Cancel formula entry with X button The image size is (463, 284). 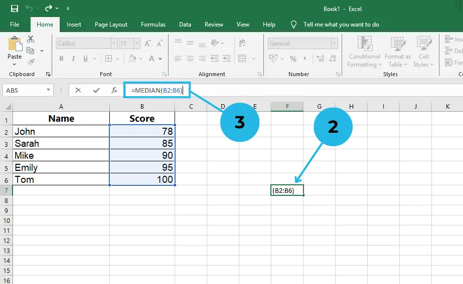[x=78, y=90]
